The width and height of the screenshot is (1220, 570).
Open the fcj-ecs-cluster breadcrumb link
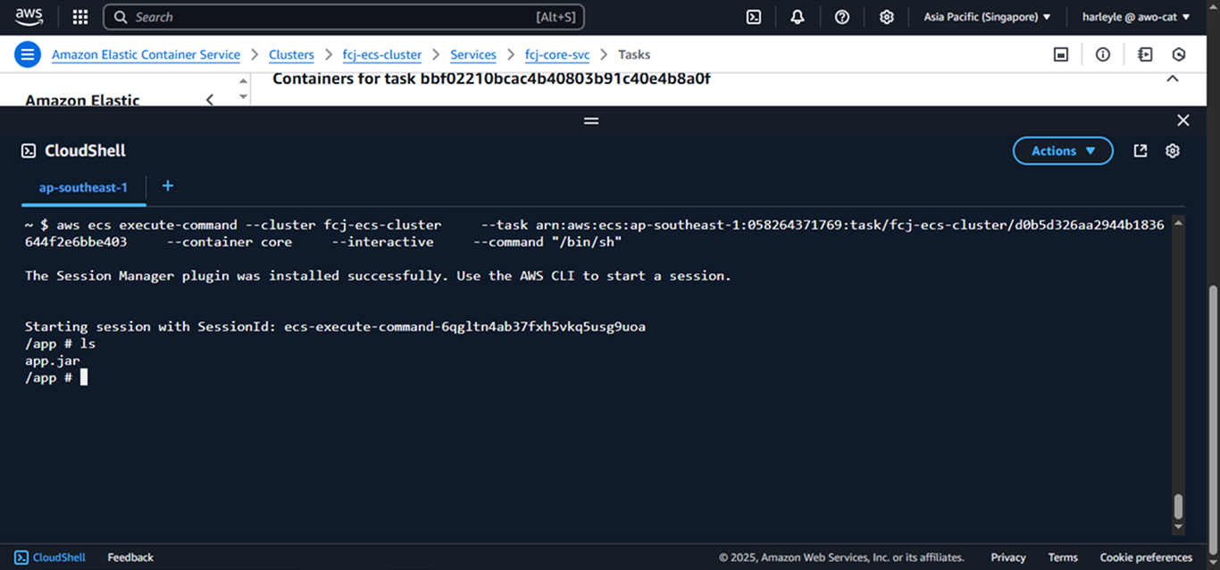click(382, 54)
